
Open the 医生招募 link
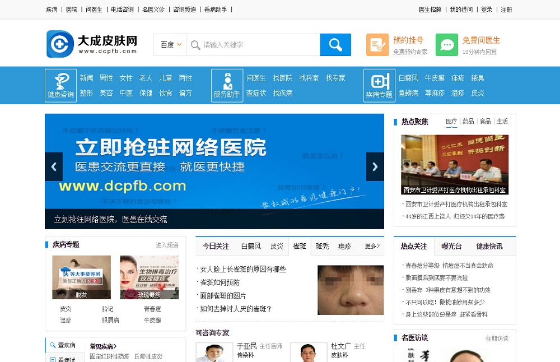pos(430,10)
